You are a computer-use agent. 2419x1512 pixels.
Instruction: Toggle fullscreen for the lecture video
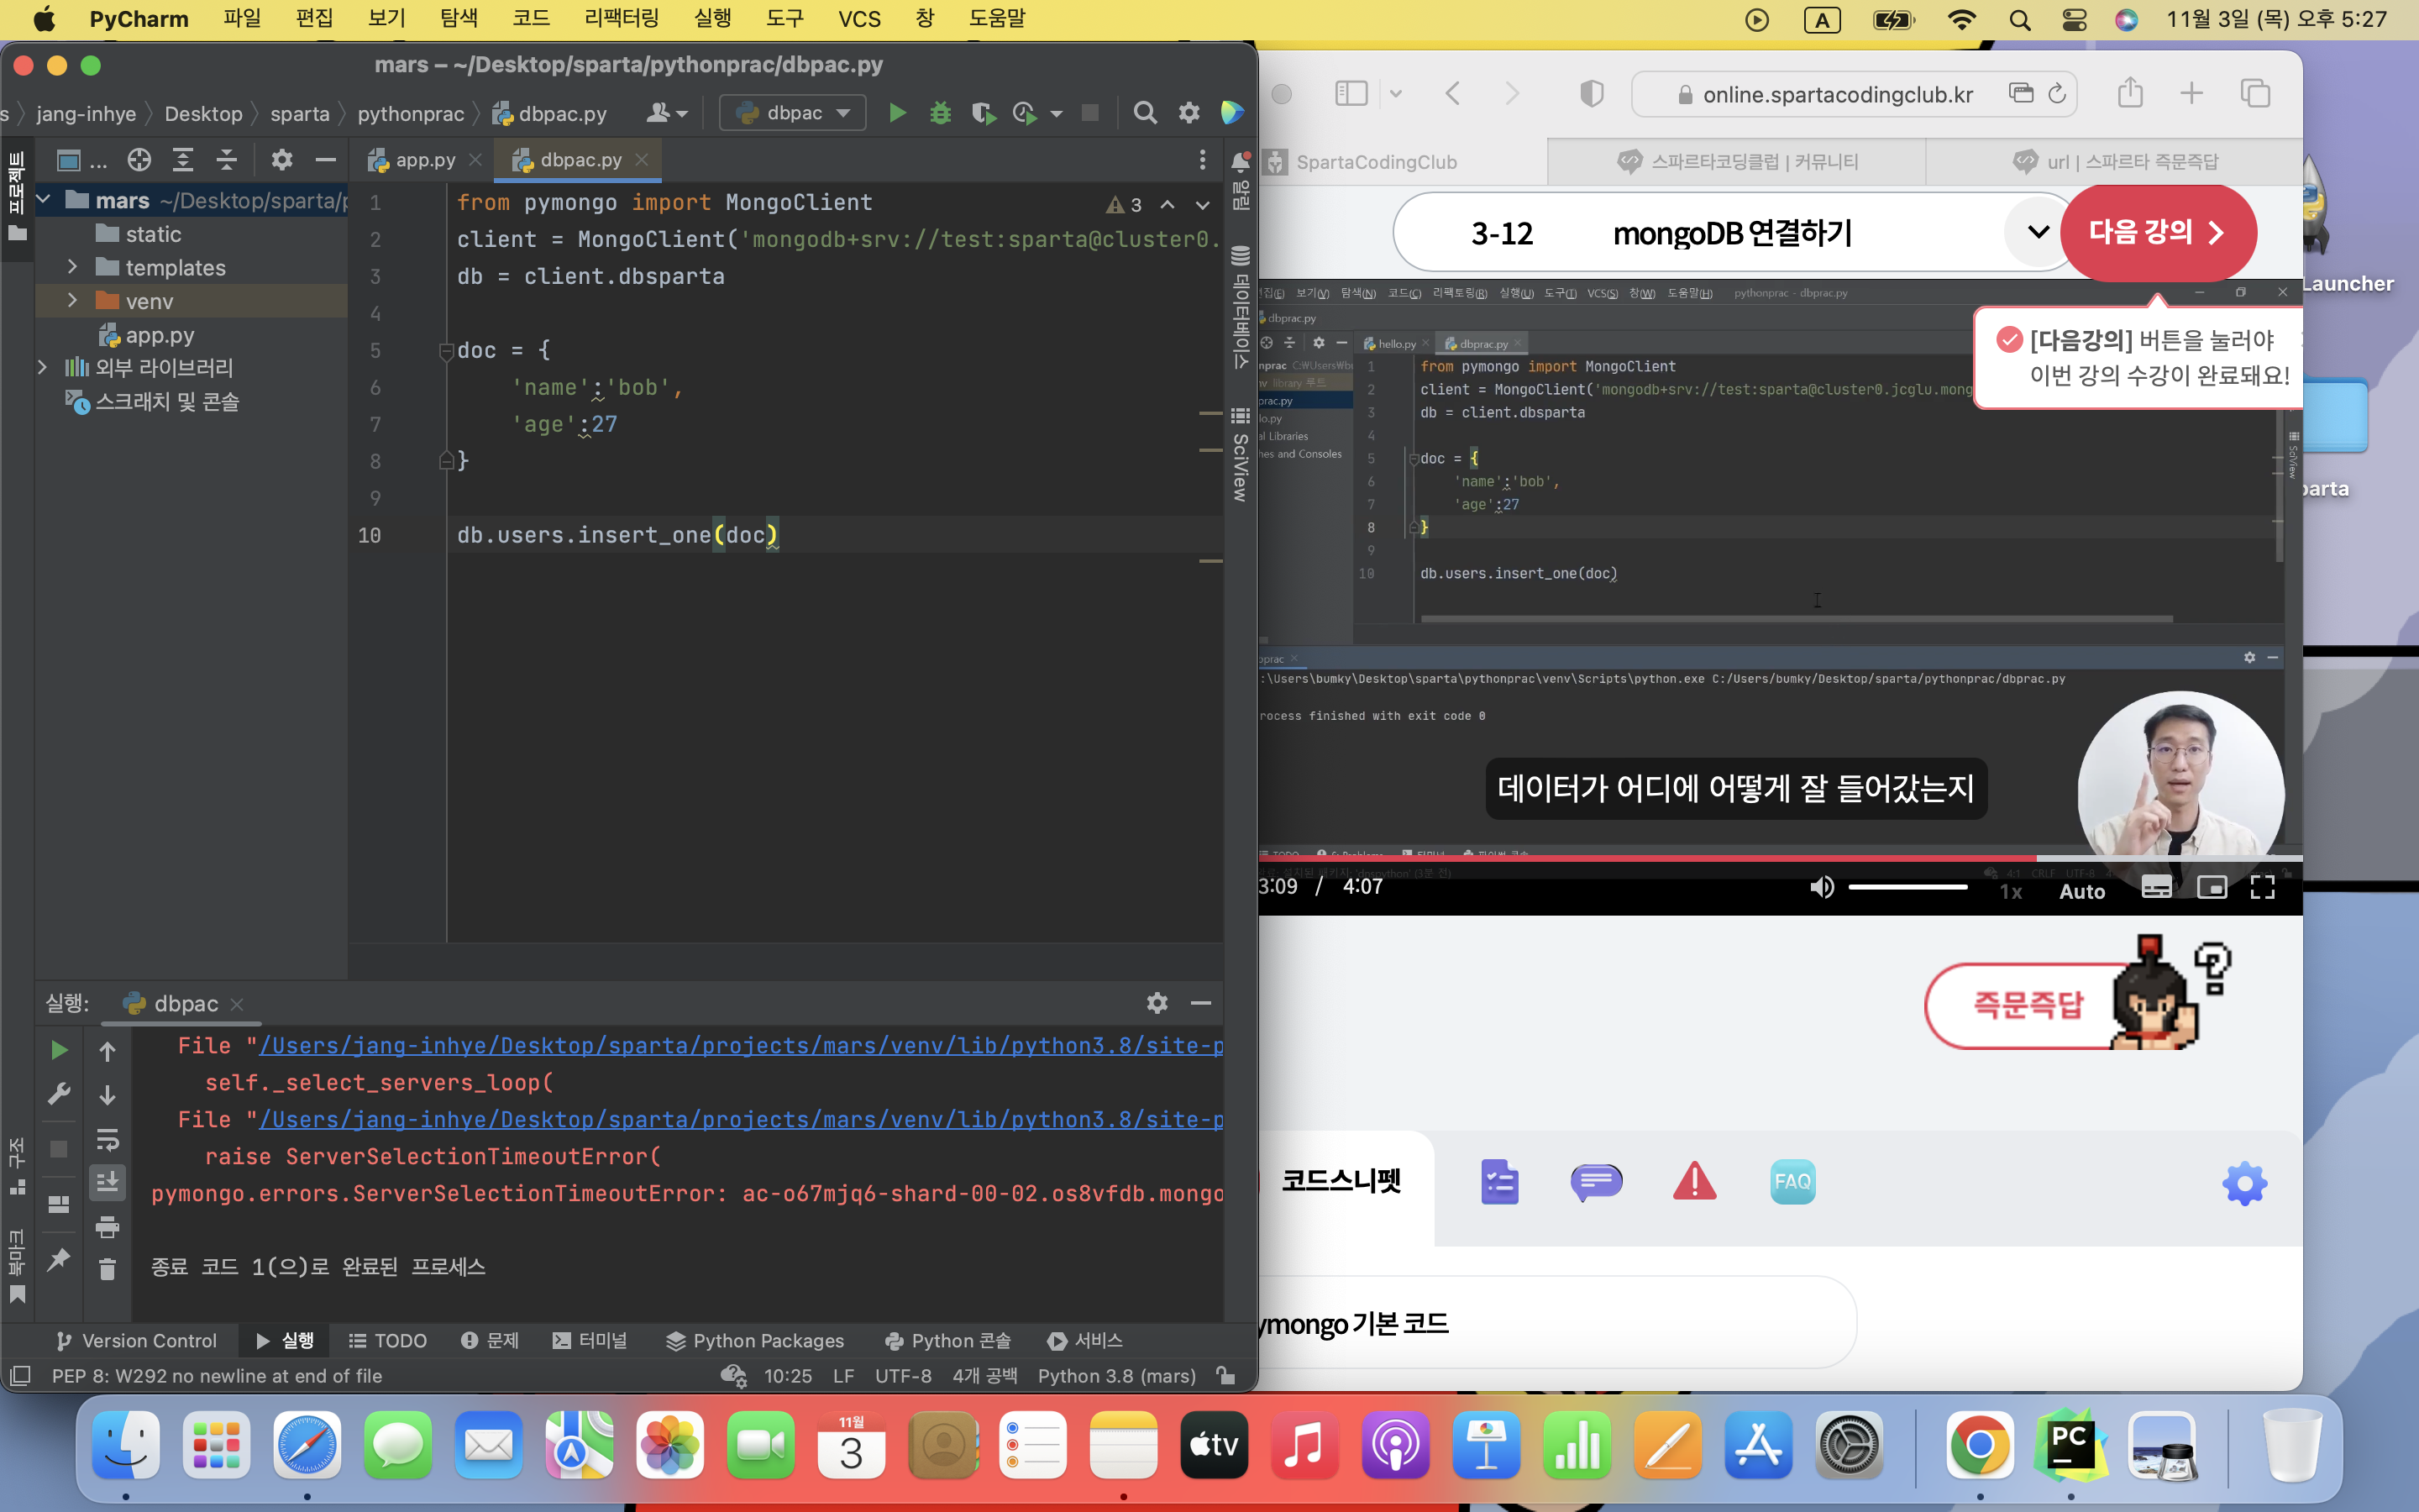click(x=2263, y=888)
